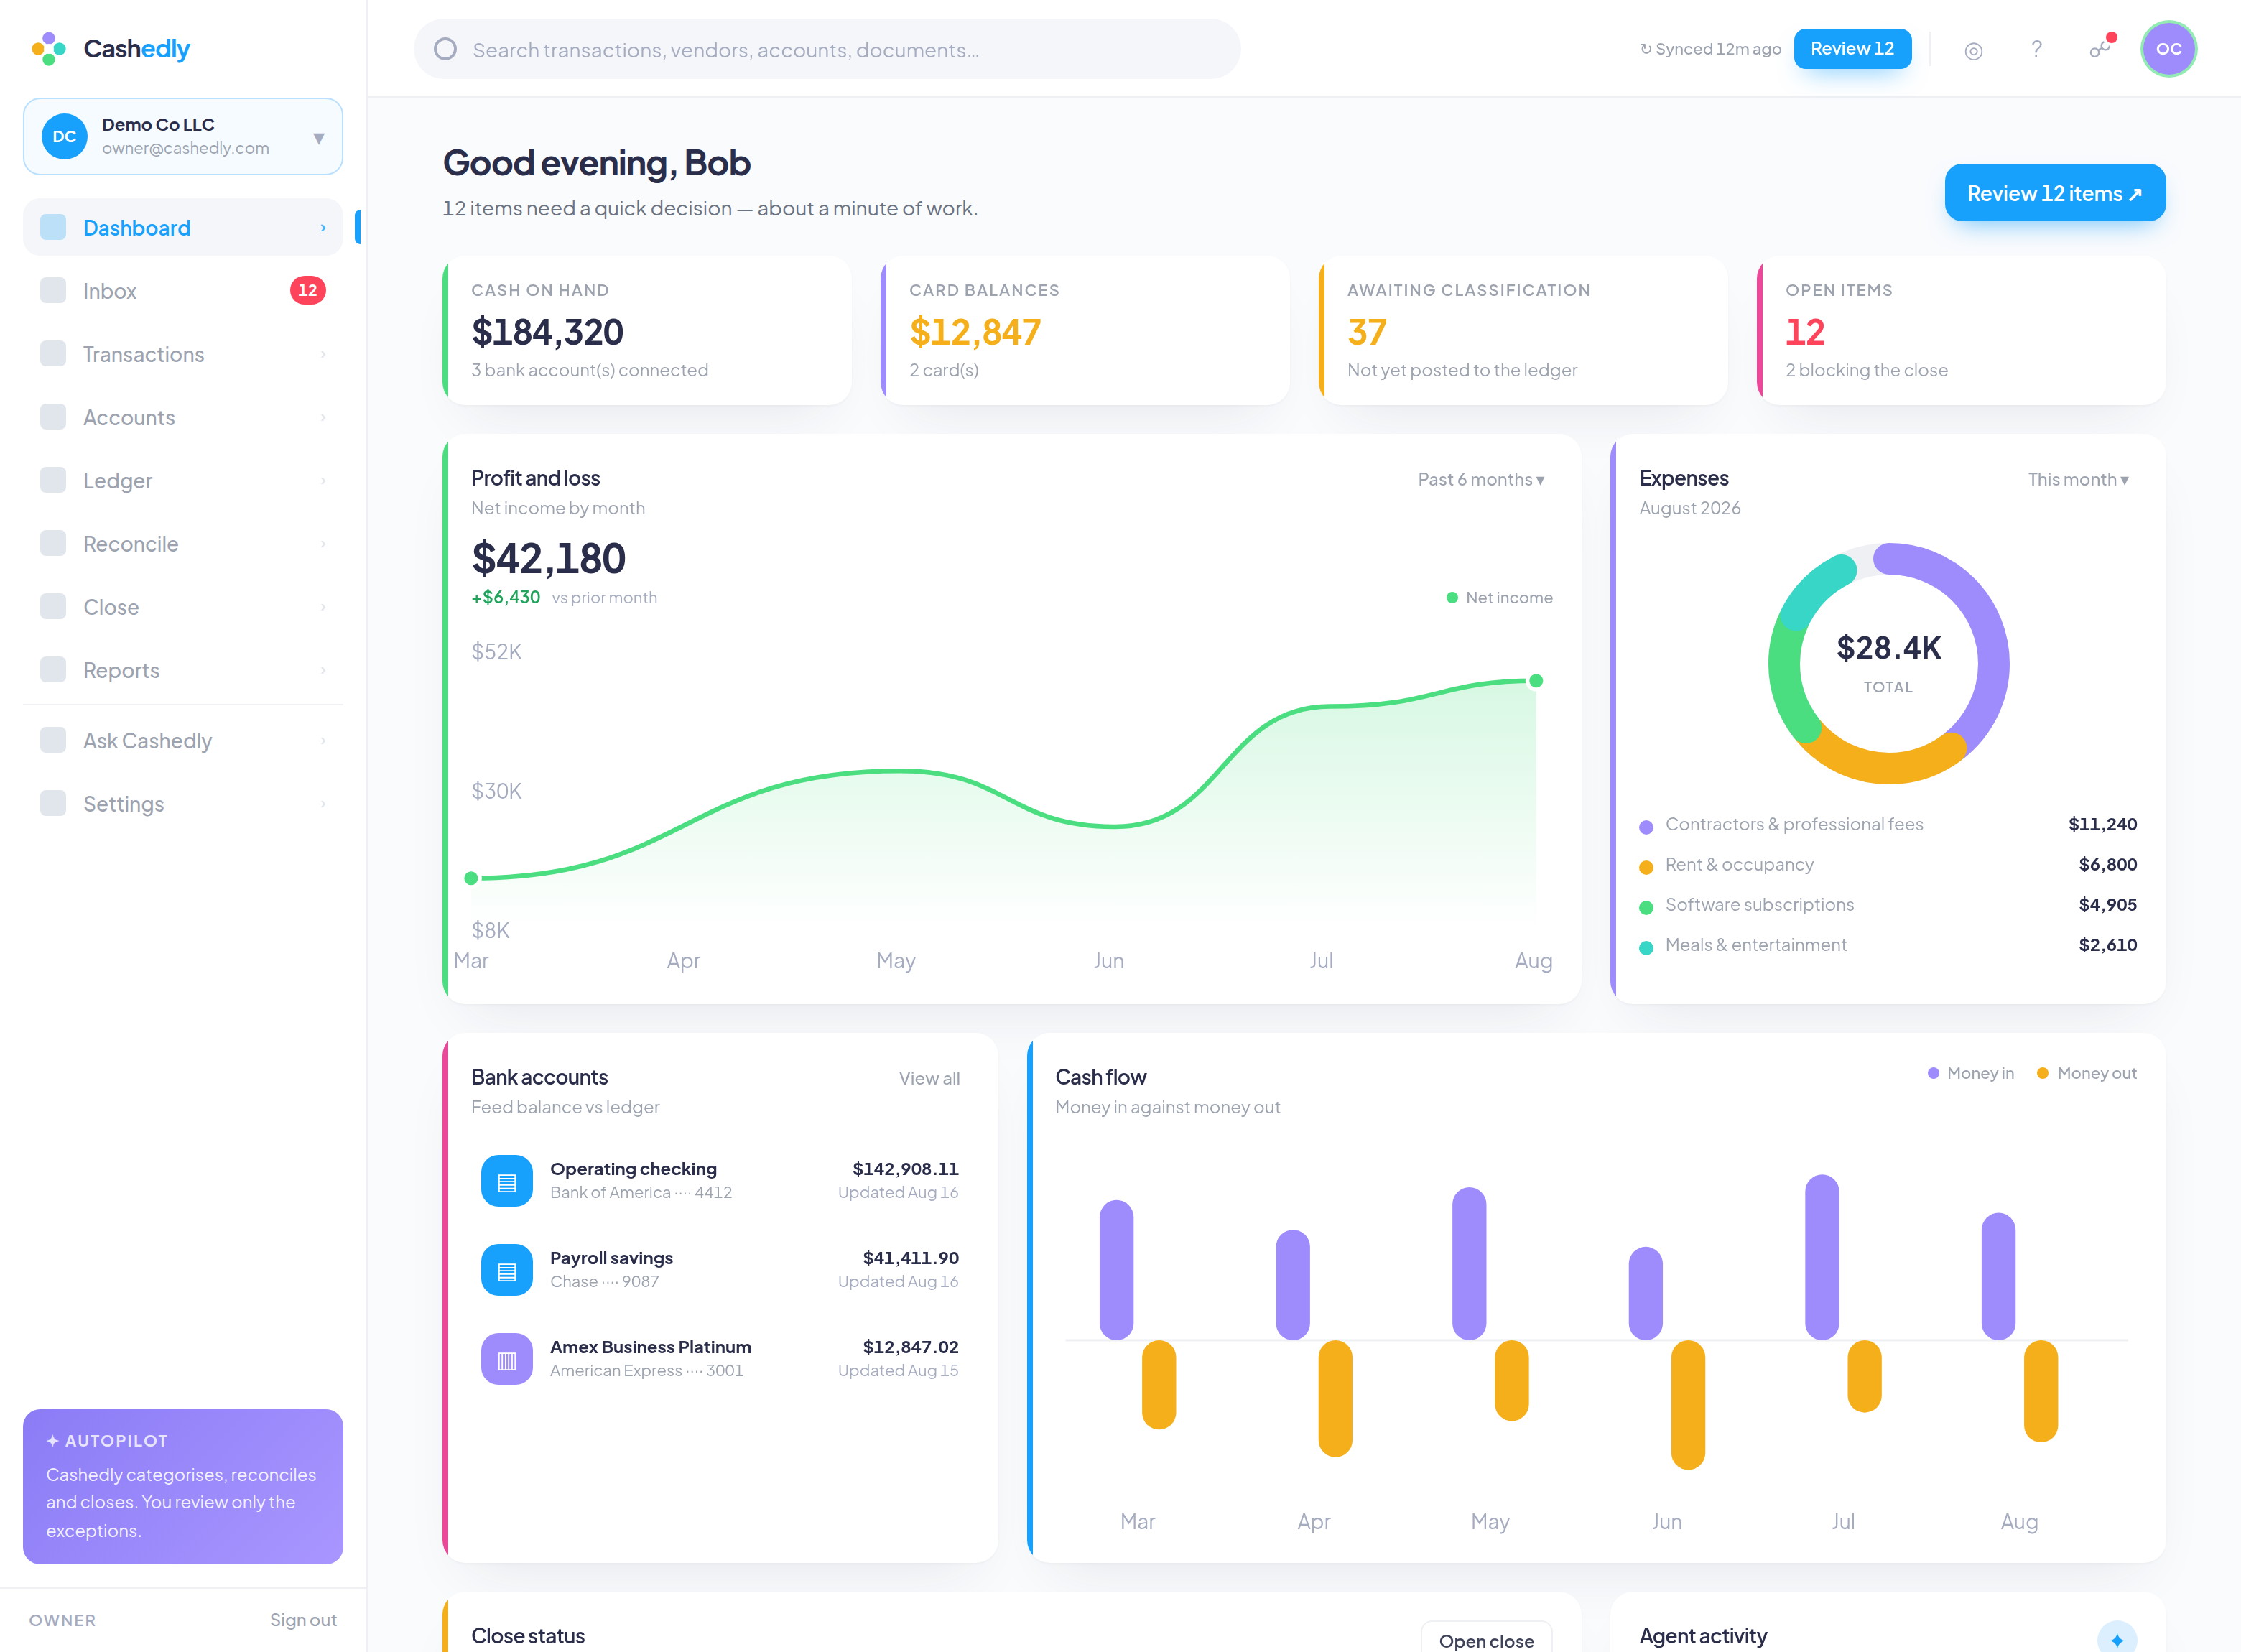Go to Dashboard in sidebar
2241x1652 pixels.
(x=183, y=227)
